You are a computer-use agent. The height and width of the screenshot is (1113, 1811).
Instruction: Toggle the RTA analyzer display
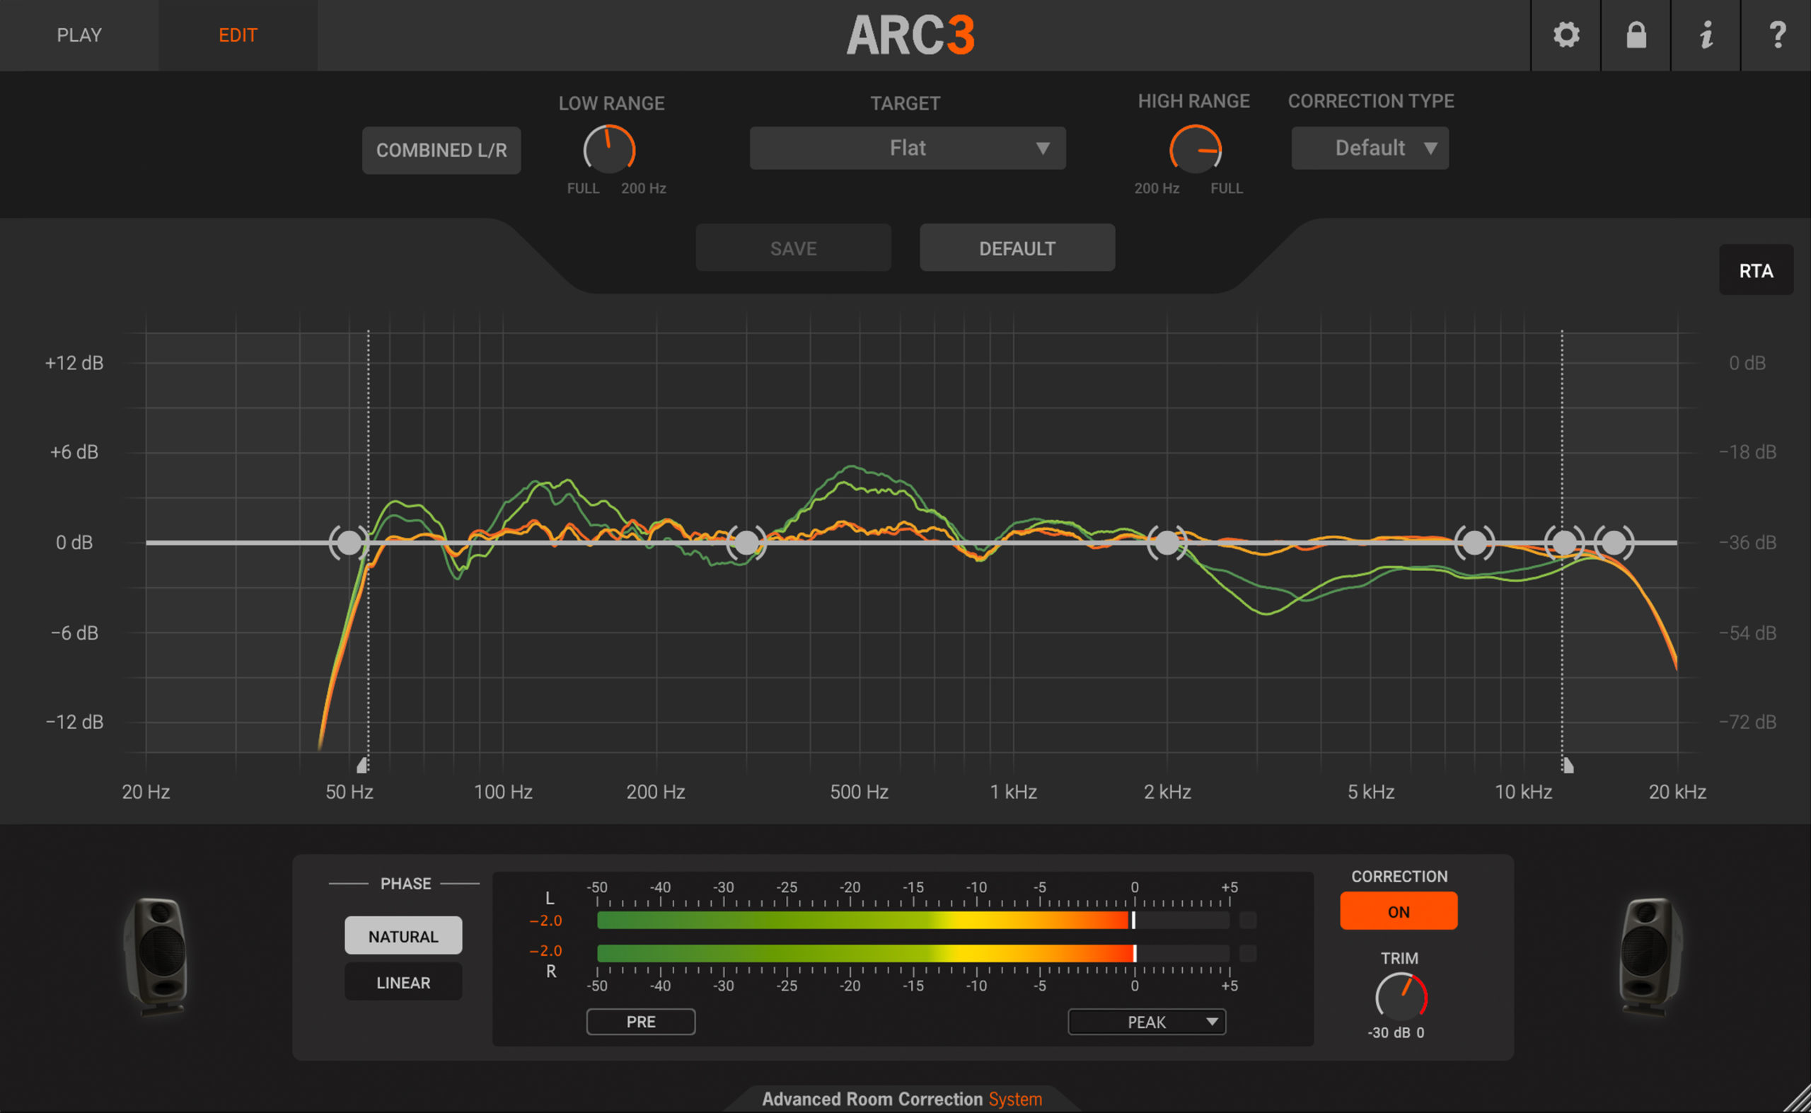(1756, 271)
